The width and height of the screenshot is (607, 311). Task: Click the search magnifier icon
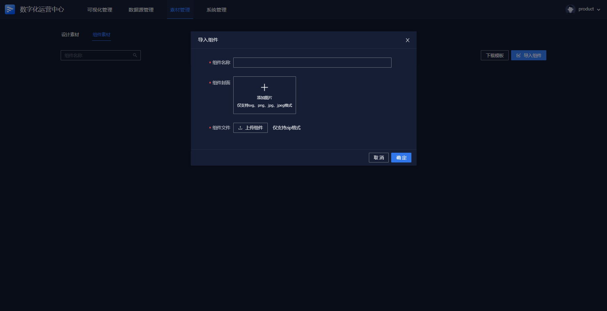coord(135,55)
